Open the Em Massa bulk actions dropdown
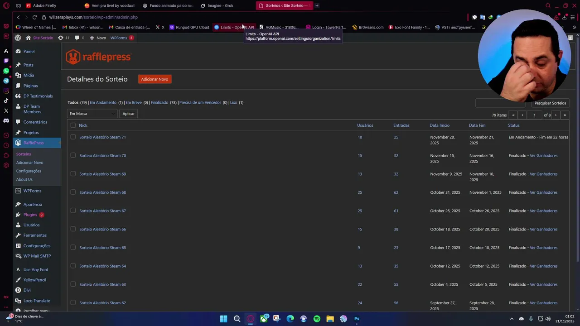The width and height of the screenshot is (580, 326). [92, 114]
